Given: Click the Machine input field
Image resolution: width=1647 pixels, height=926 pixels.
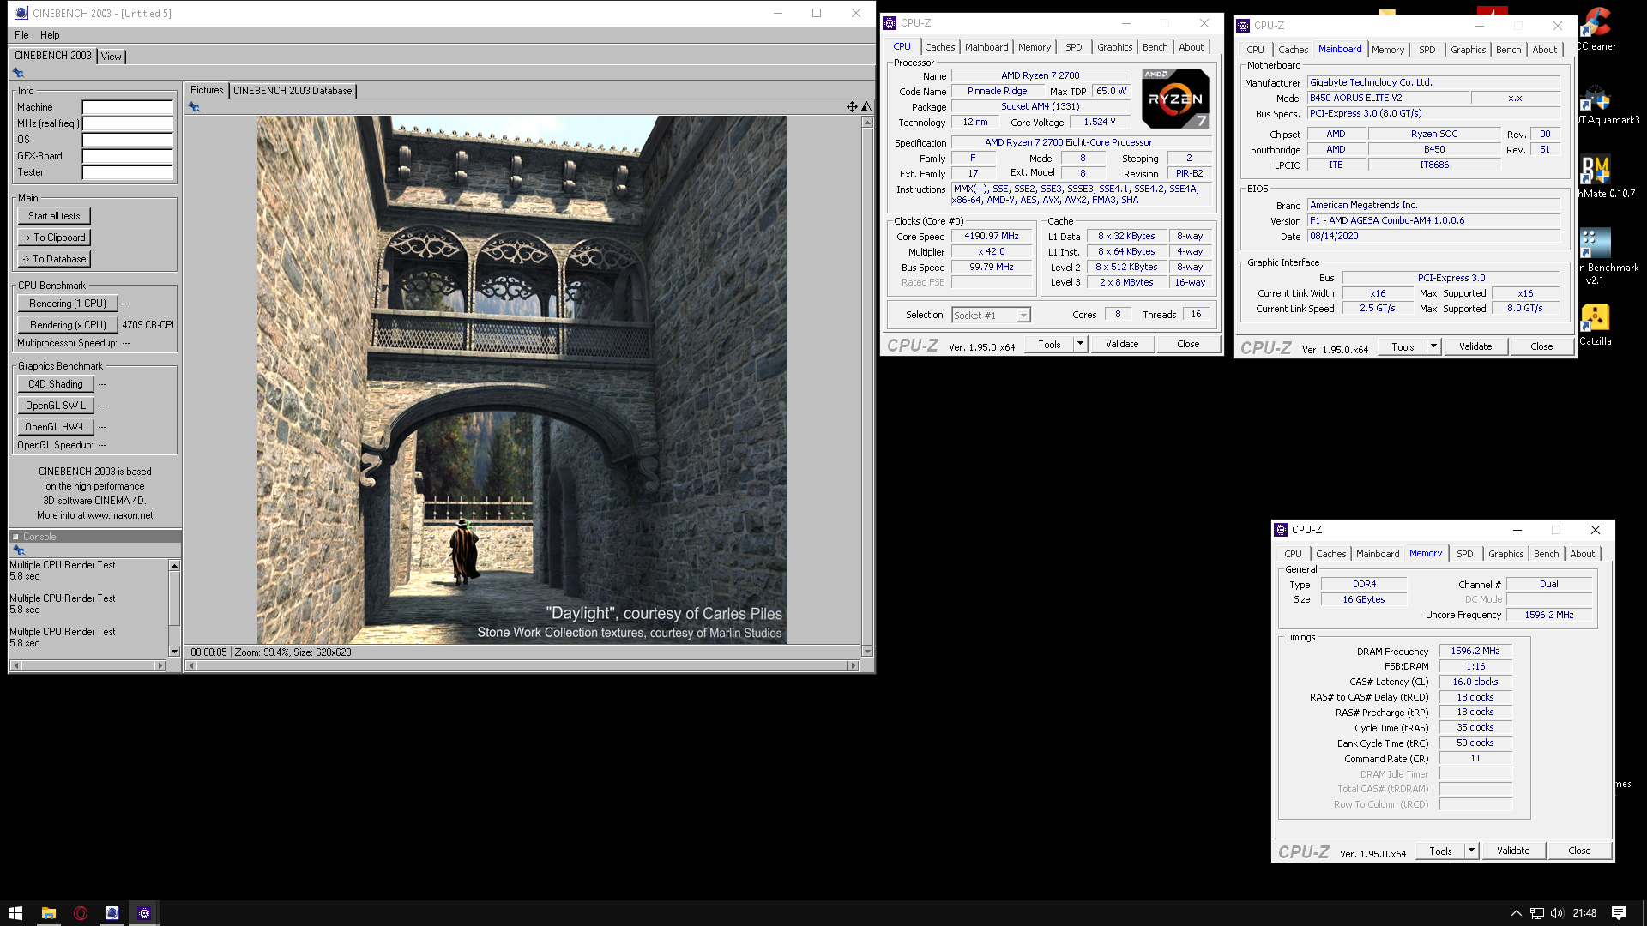Looking at the screenshot, I should click(128, 108).
